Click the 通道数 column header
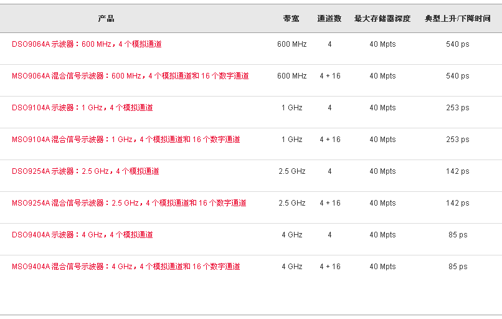This screenshot has width=502, height=319. 329,19
